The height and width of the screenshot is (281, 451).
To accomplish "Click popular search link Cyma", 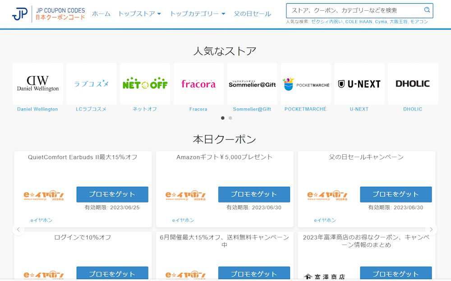I will tap(381, 22).
